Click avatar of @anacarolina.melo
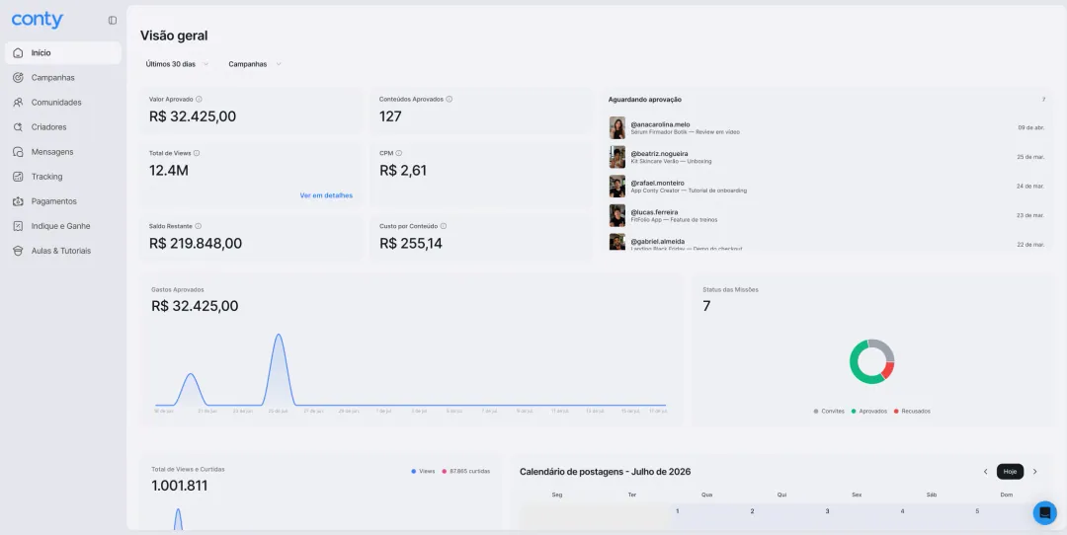The width and height of the screenshot is (1067, 535). click(x=617, y=127)
